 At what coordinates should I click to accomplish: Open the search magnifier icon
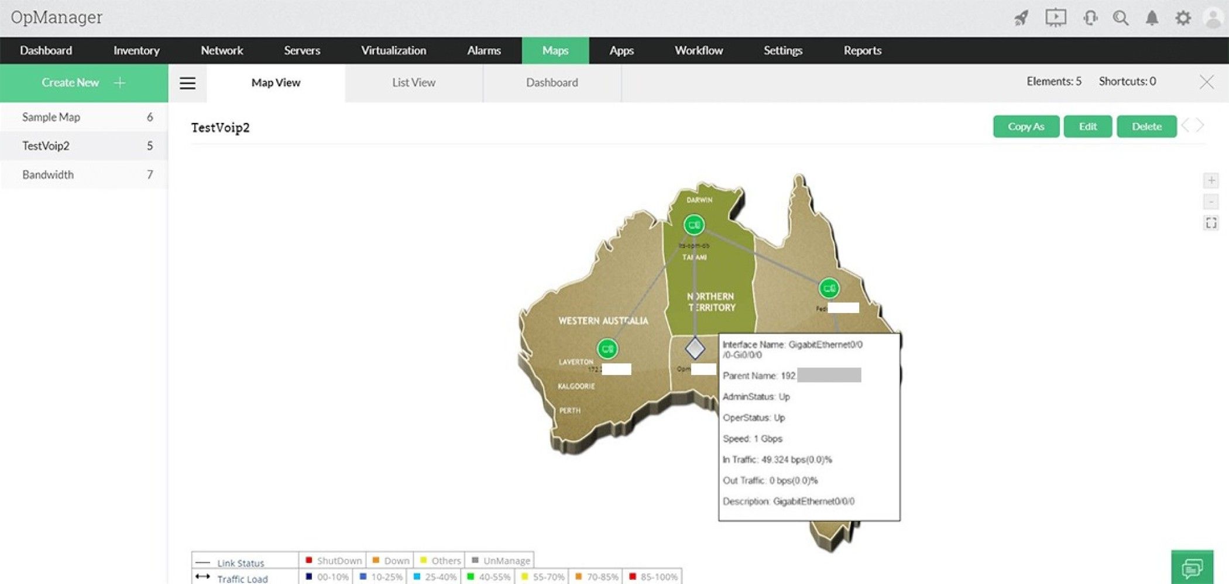pyautogui.click(x=1121, y=18)
